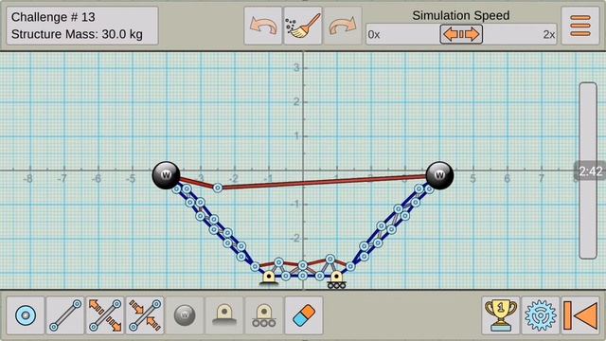Click the 2:42 timer badge
The height and width of the screenshot is (341, 606).
[x=590, y=170]
